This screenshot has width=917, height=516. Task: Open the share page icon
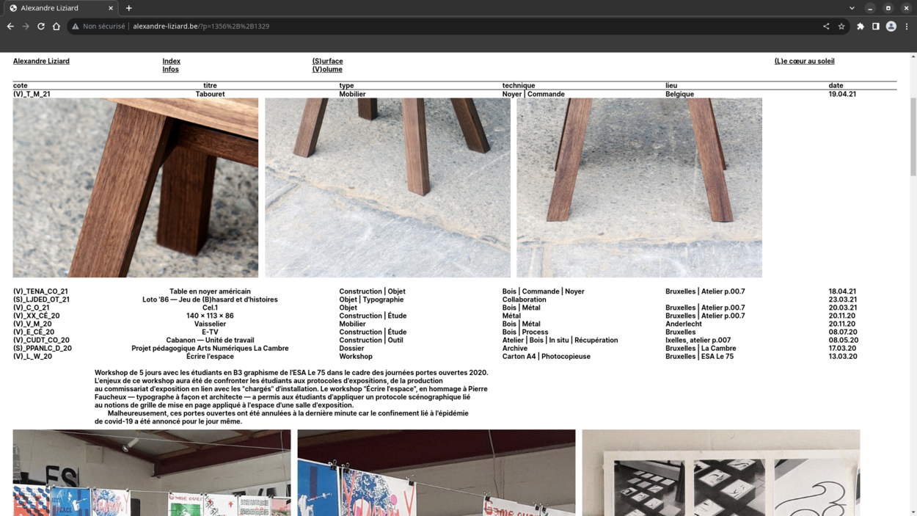(826, 26)
